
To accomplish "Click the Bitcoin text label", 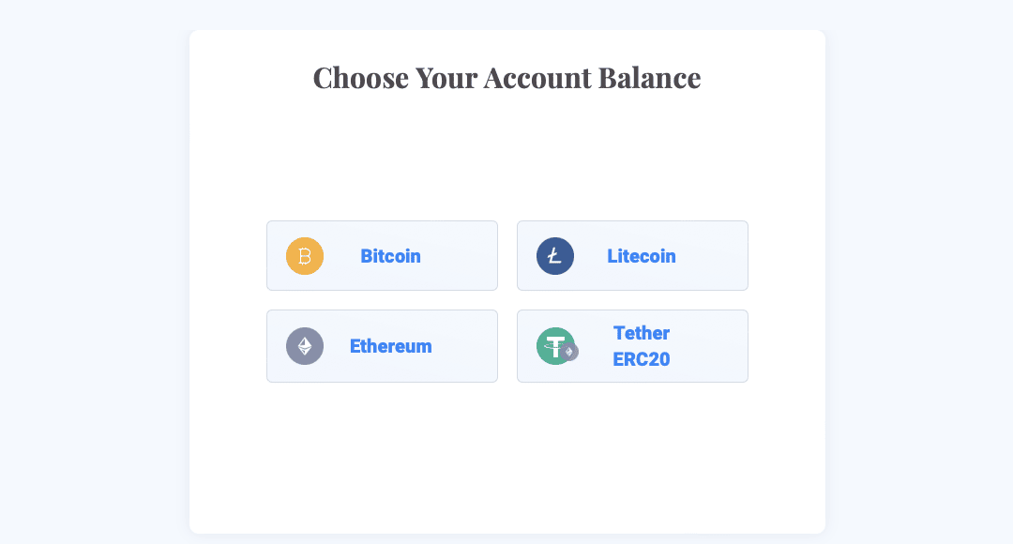I will point(390,256).
